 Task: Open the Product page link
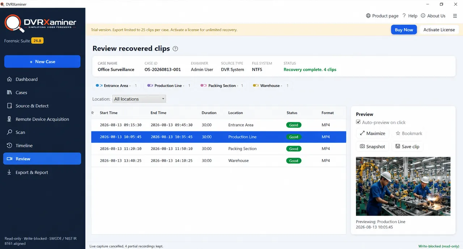[x=382, y=16]
